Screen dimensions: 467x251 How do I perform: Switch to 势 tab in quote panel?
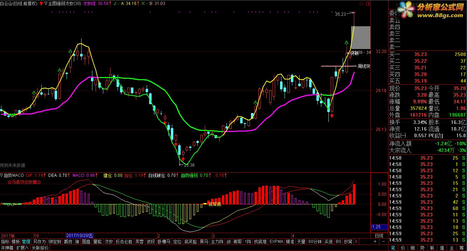[423, 248]
